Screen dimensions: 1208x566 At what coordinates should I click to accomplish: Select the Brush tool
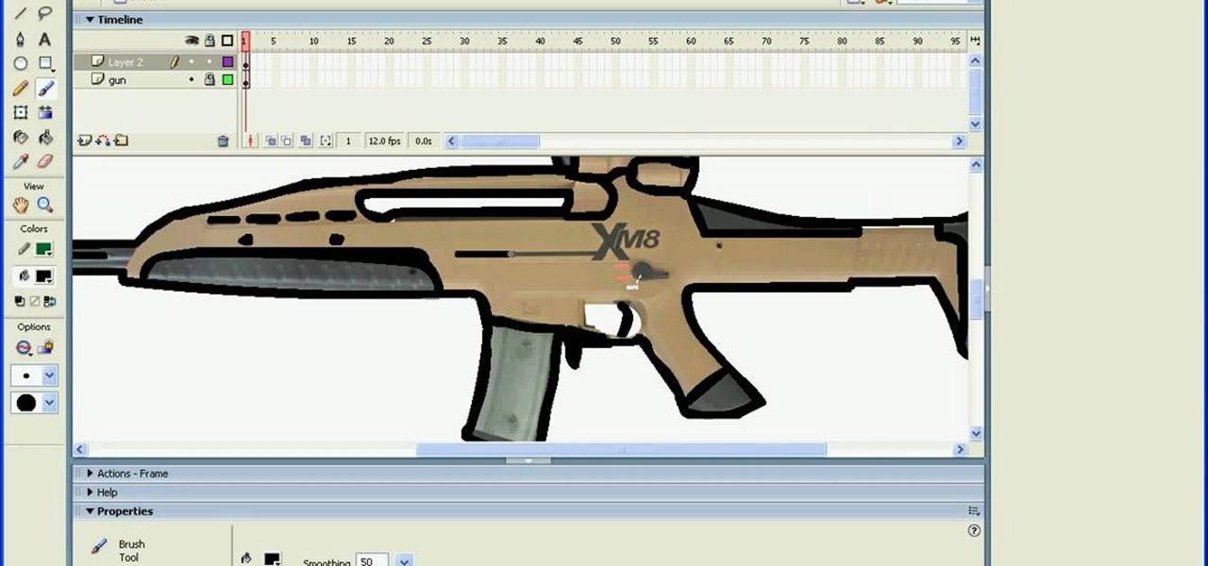(x=46, y=89)
